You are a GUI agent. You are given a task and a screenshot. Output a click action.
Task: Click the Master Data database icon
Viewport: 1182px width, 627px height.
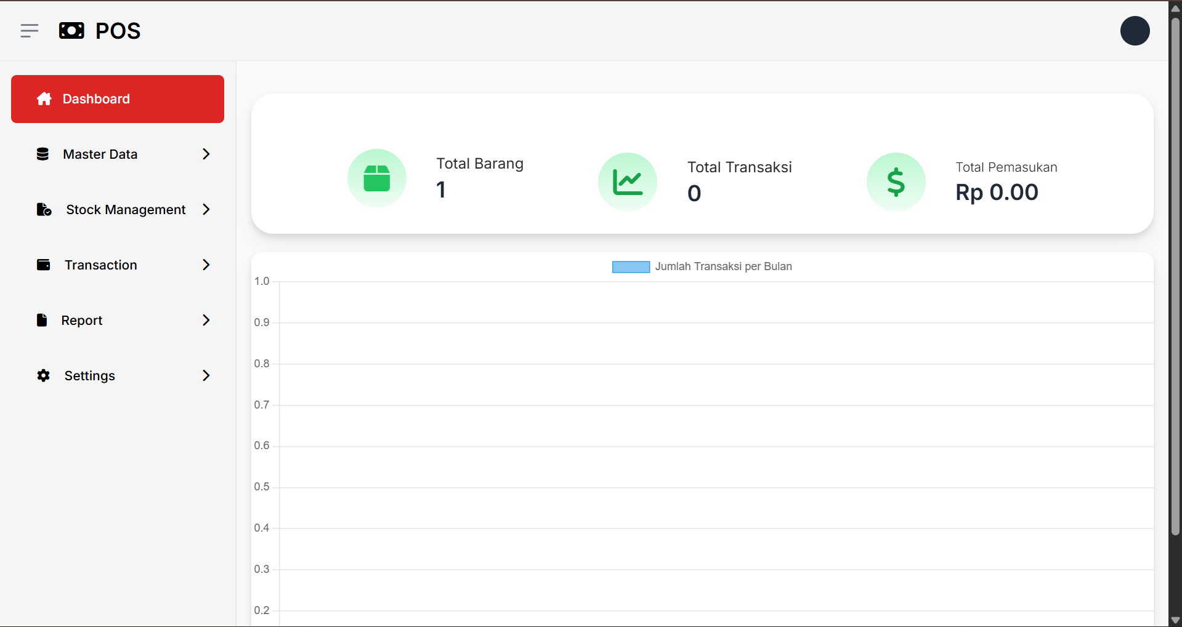[43, 154]
